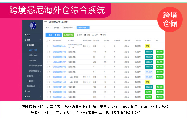This screenshot has height=118, width=187.
Task: Toggle the select-all checkbox in table header
Action: tap(47, 41)
